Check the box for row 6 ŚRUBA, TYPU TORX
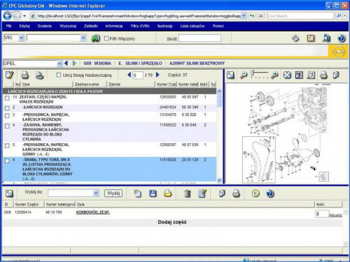350x262 pixels. click(7, 161)
